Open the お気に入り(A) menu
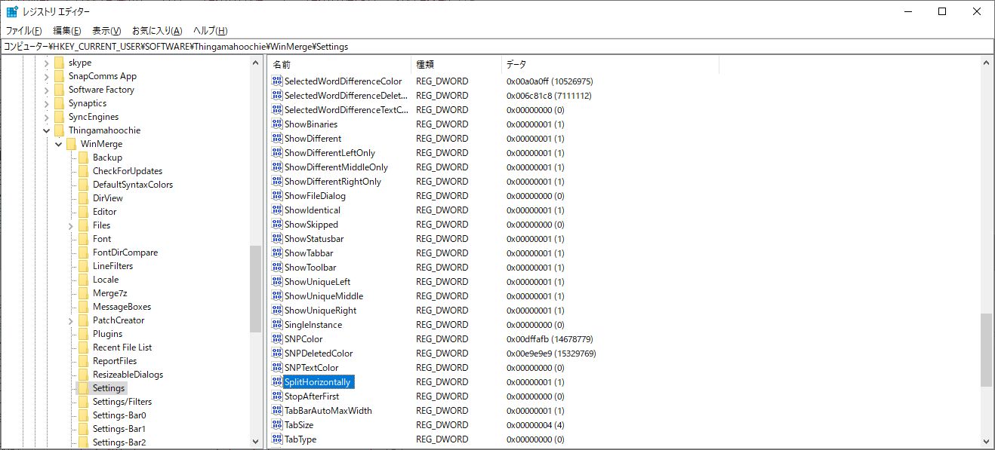 157,31
